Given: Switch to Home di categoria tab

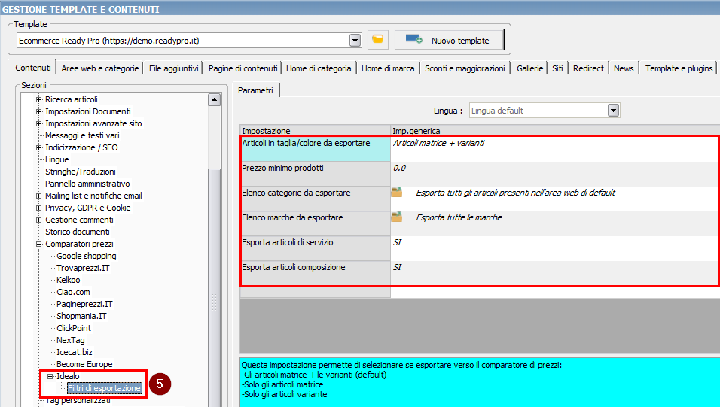Looking at the screenshot, I should 319,68.
